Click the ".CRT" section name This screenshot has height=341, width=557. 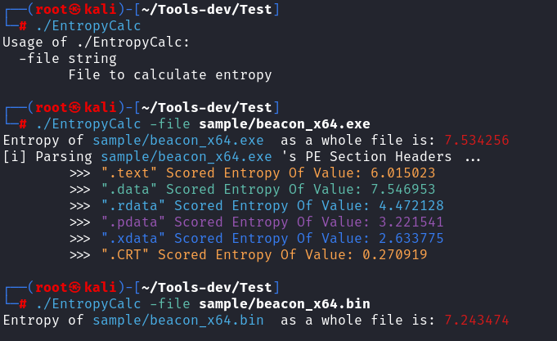125,254
